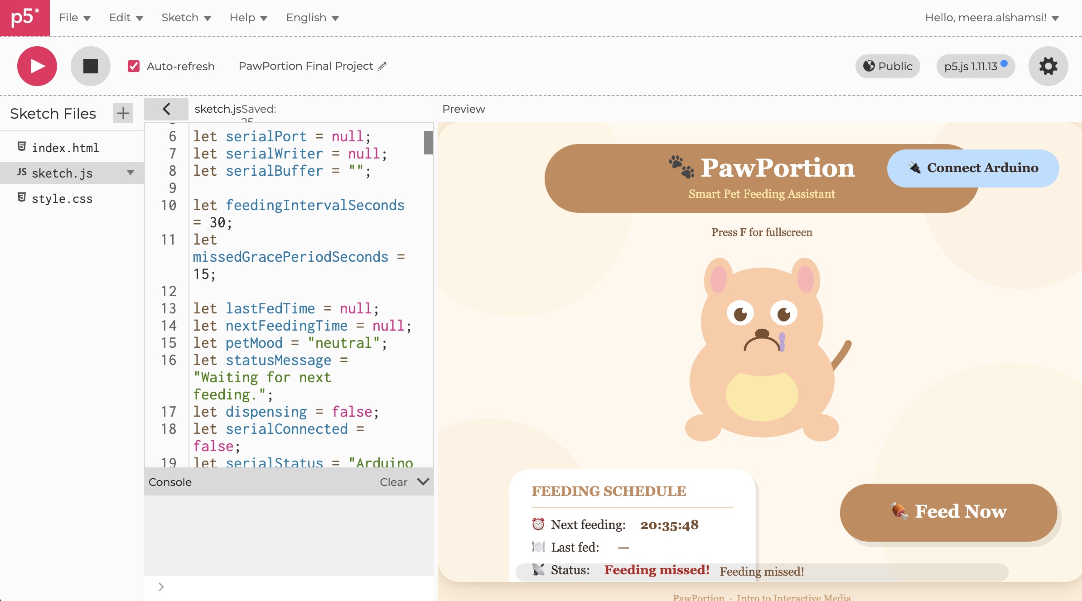
Task: Click the pencil icon to rename project
Action: (382, 66)
